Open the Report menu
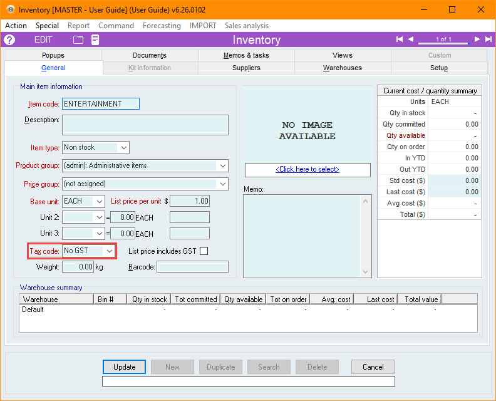The height and width of the screenshot is (401, 496). click(x=78, y=26)
